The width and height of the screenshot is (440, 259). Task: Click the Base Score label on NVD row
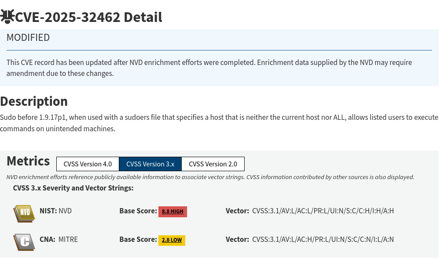point(138,211)
